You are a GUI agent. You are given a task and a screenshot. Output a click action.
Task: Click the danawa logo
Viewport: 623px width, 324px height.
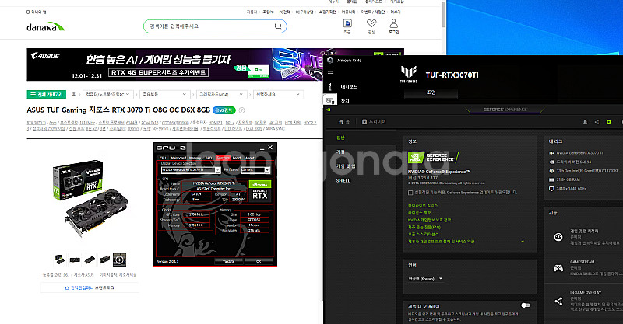click(45, 26)
